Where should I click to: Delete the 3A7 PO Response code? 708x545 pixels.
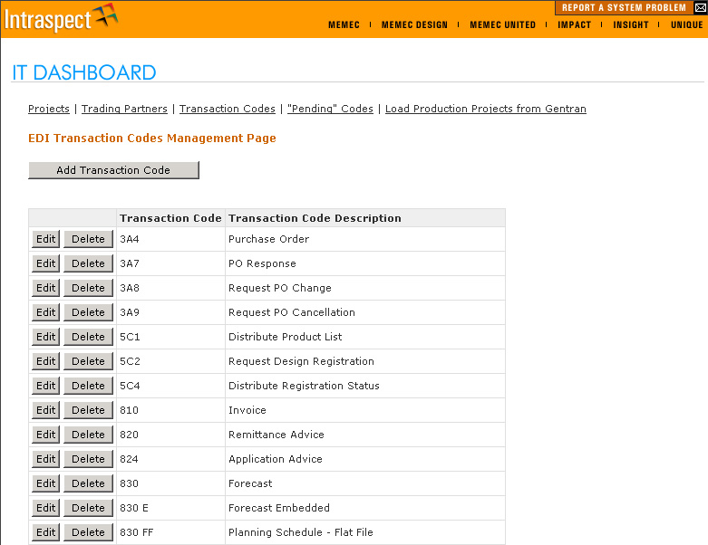click(88, 263)
